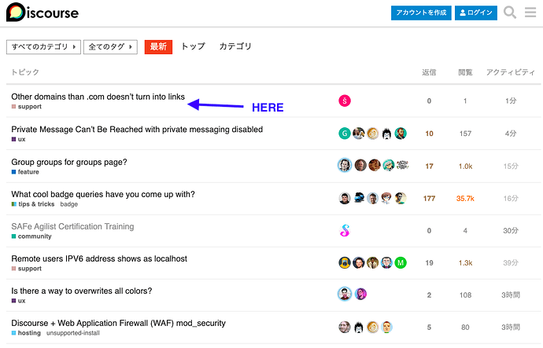Open topic 'Remote users IPV6 address shows as localhost'
Image resolution: width=543 pixels, height=348 pixels.
99,258
